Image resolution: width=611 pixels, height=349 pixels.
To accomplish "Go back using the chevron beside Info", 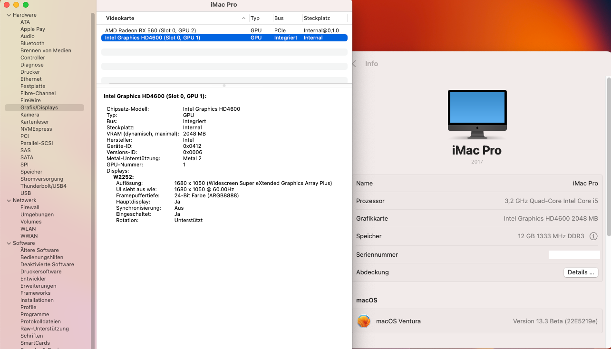I will [x=354, y=64].
